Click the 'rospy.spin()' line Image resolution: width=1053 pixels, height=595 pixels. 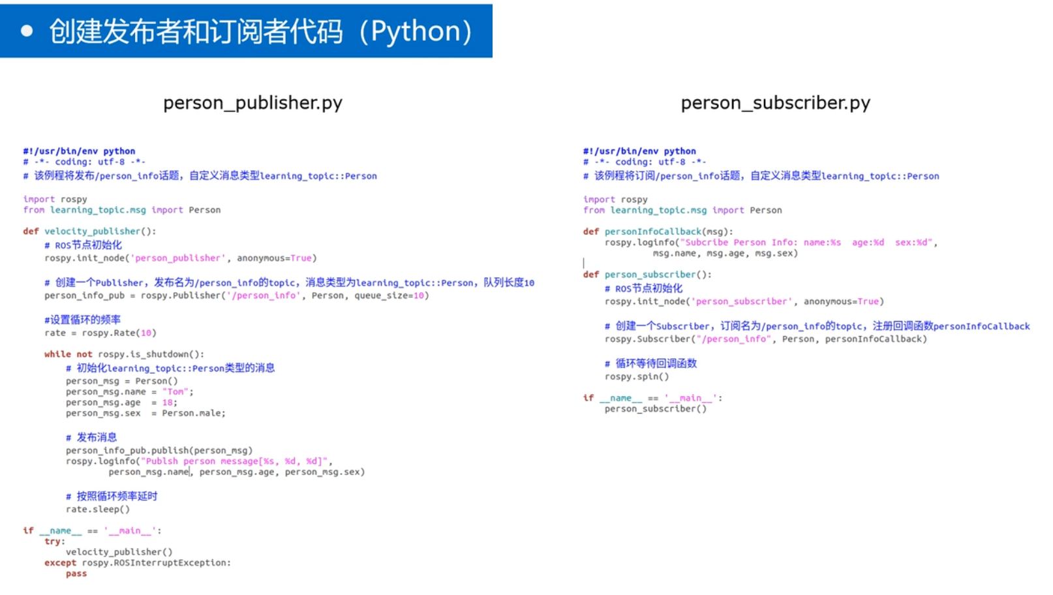pos(637,376)
